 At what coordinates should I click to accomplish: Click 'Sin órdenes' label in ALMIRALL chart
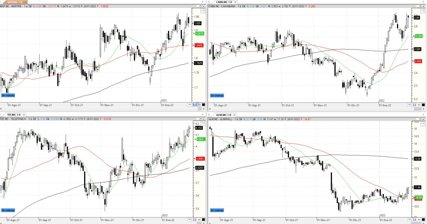(x=217, y=210)
